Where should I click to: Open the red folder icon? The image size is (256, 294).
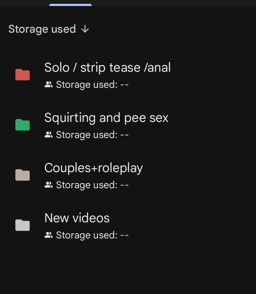tap(22, 75)
